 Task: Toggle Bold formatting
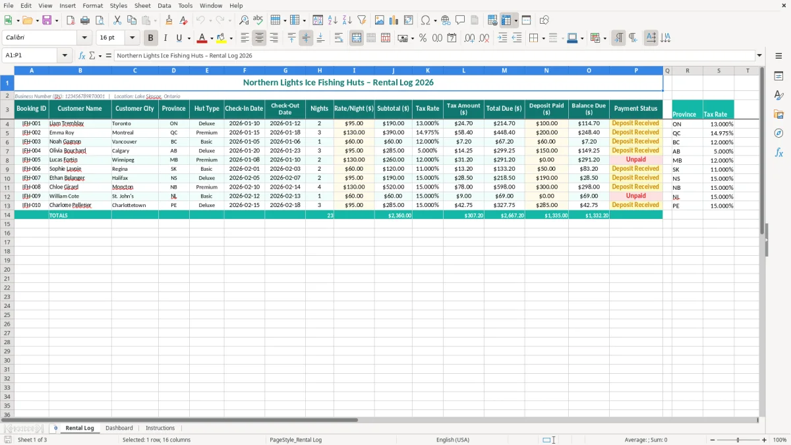click(x=151, y=38)
